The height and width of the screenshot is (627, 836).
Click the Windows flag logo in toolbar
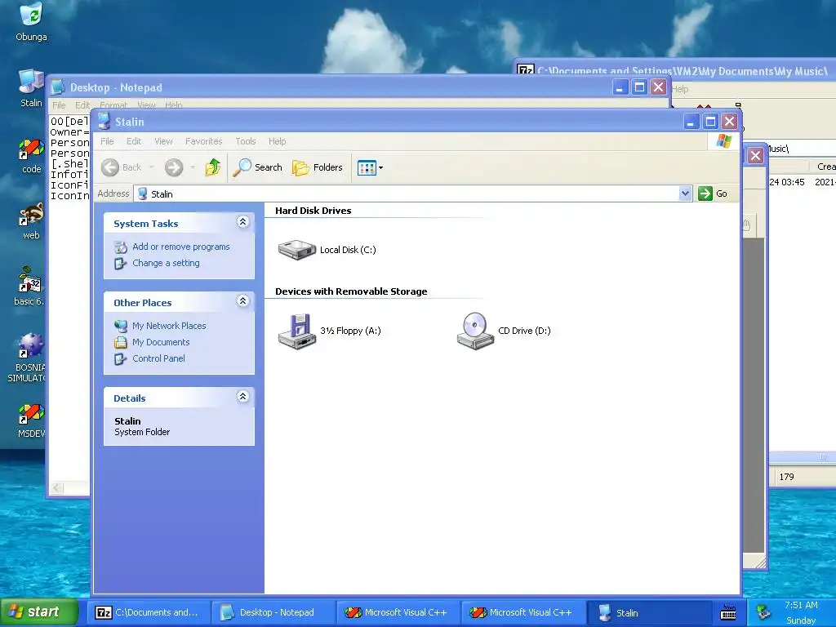click(x=723, y=141)
